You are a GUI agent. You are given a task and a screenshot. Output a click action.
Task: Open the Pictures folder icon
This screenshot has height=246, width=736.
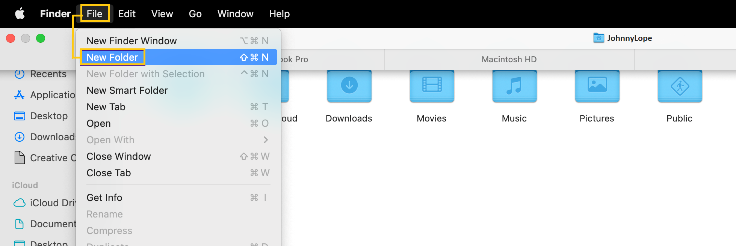coord(597,86)
